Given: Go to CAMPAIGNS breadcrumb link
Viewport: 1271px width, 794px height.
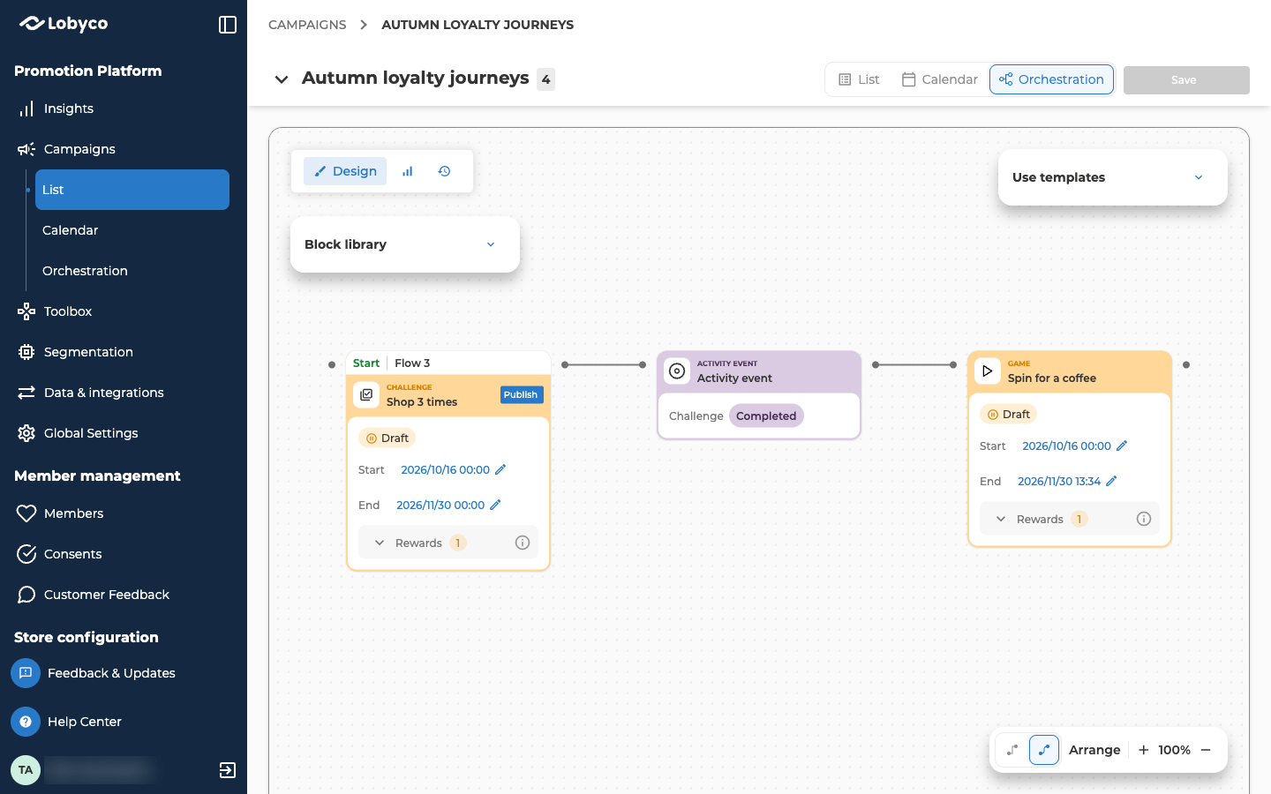Looking at the screenshot, I should click(x=307, y=25).
